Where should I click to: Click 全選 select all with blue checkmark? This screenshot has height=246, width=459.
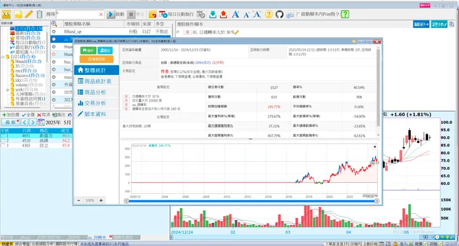(28, 115)
